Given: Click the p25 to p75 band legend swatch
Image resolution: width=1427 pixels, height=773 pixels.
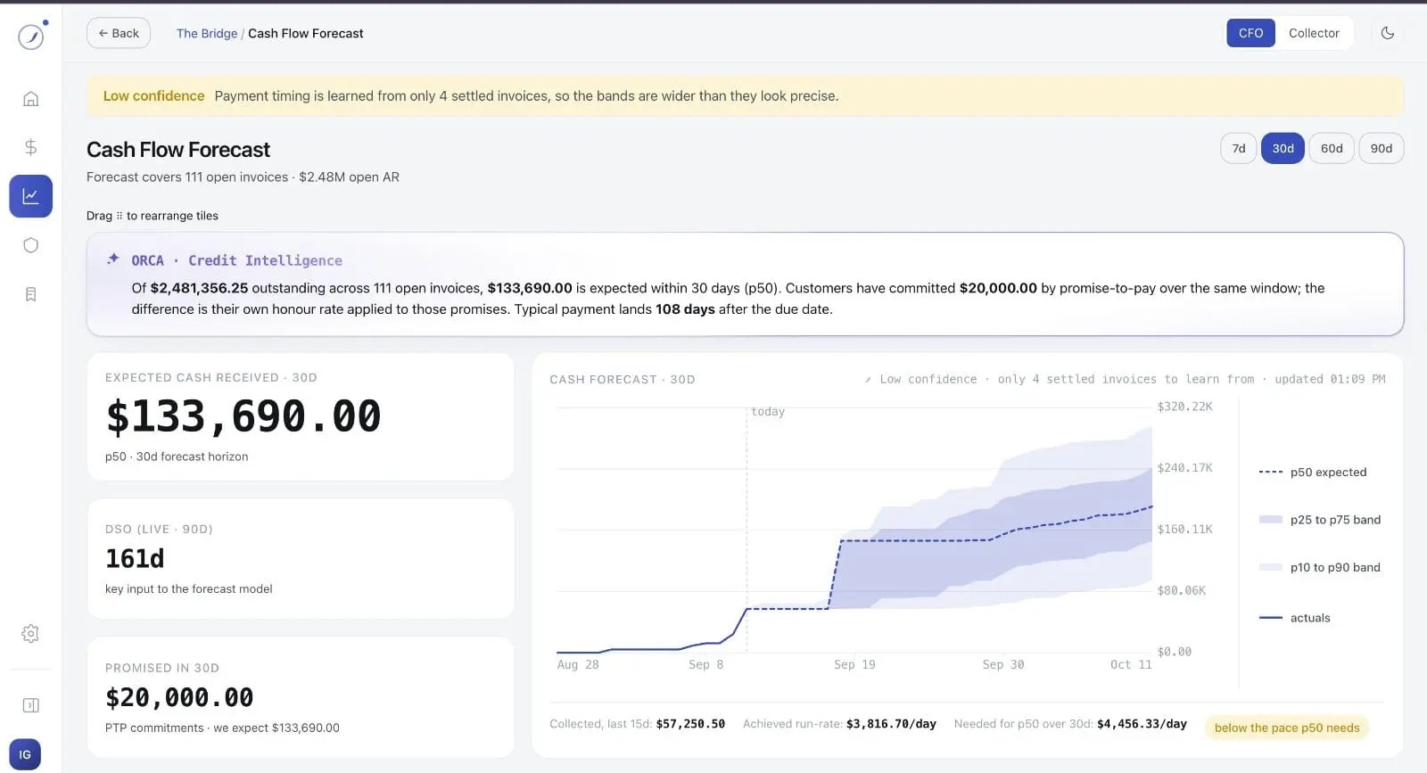Looking at the screenshot, I should [x=1271, y=520].
